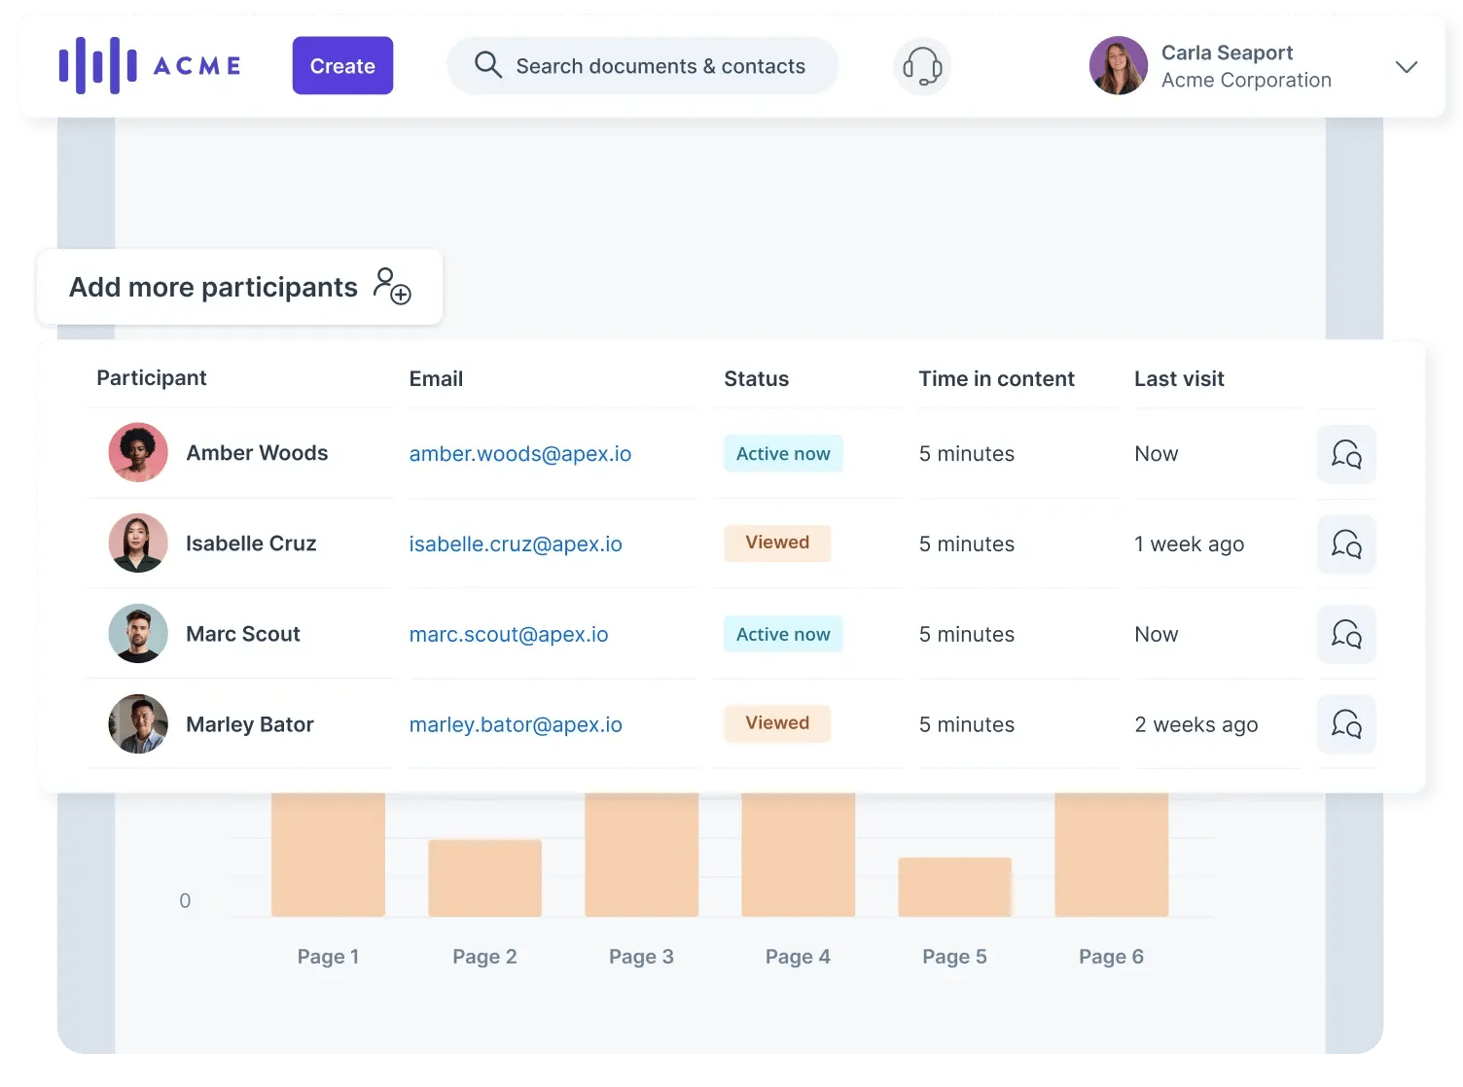This screenshot has height=1087, width=1463.
Task: Open the headset support icon
Action: [921, 66]
